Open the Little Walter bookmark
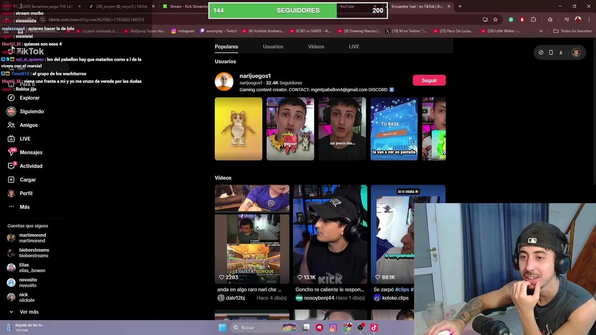 [x=500, y=31]
